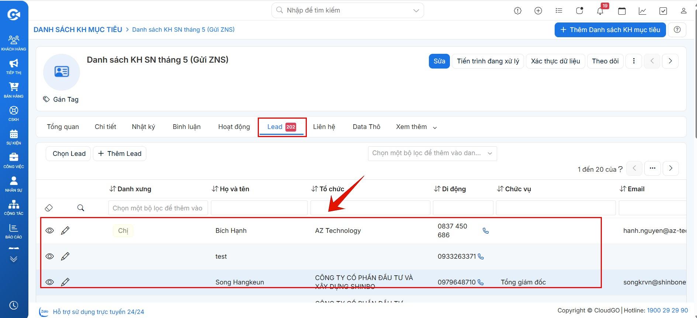The width and height of the screenshot is (697, 318).
Task: Open the Tiếp thị marketing module
Action: [x=14, y=66]
